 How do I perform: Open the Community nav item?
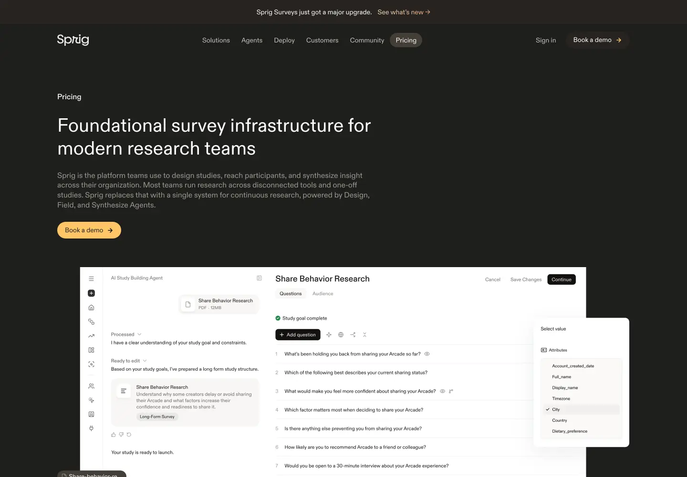367,41
